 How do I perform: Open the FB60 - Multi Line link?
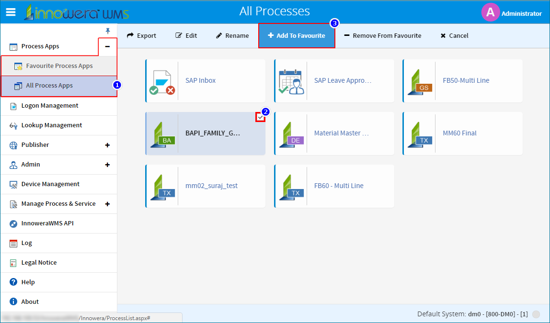click(x=339, y=186)
